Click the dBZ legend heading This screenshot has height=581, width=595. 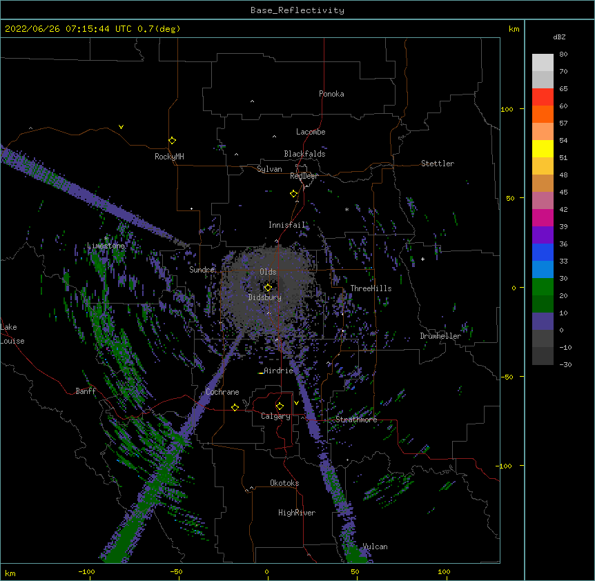[559, 37]
